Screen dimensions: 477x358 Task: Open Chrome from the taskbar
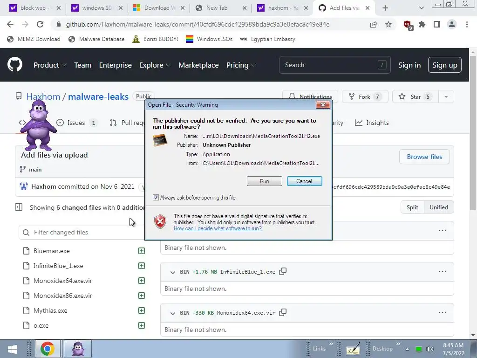click(x=48, y=349)
